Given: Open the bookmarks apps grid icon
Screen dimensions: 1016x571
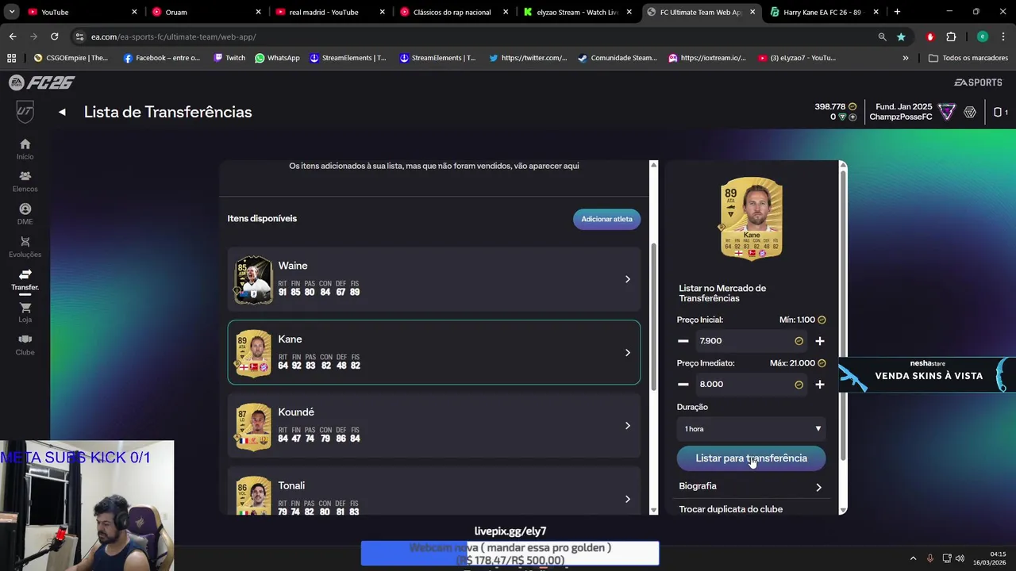Looking at the screenshot, I should click(x=11, y=58).
